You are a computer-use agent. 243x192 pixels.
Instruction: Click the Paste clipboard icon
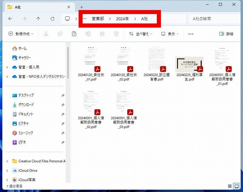click(x=74, y=34)
